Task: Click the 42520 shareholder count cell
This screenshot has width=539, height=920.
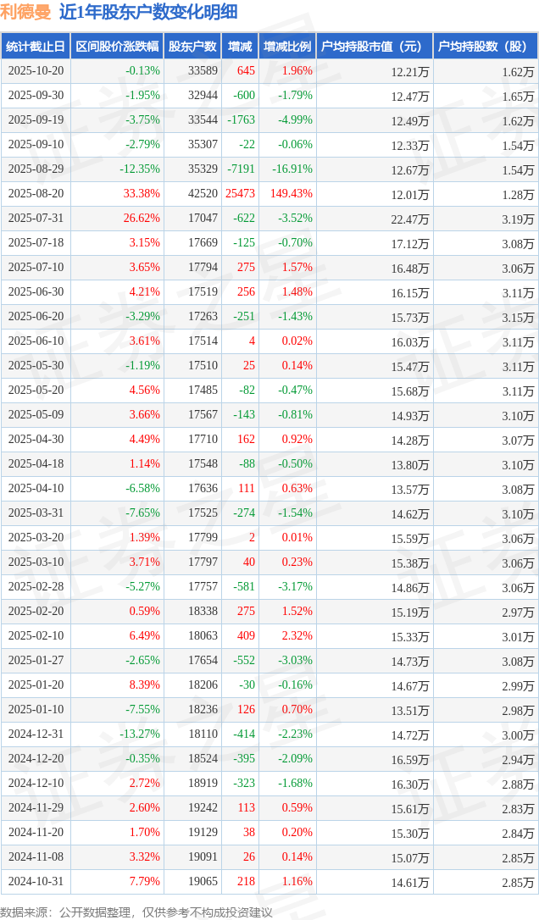Action: click(203, 194)
